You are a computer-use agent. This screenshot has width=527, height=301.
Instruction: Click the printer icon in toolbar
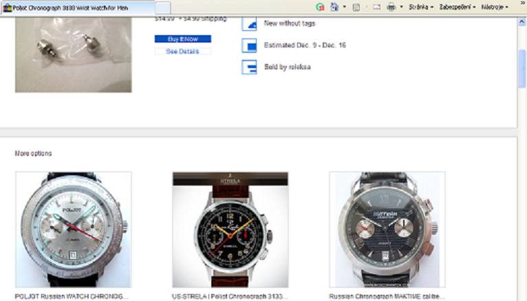tap(391, 6)
